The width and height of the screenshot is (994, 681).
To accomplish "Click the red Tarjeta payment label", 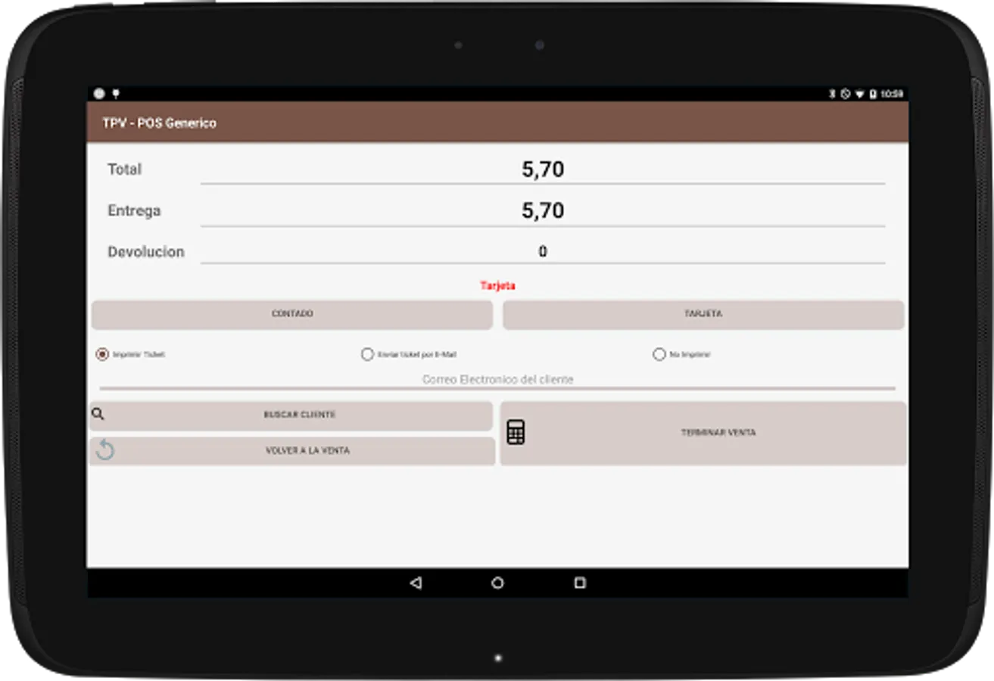I will pyautogui.click(x=497, y=286).
